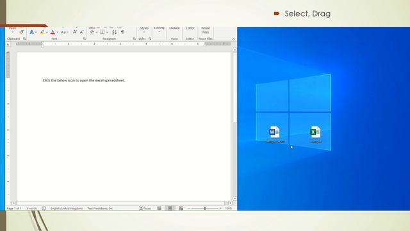This screenshot has height=231, width=410.
Task: Click the first line indent marker on ruler
Action: pos(43,43)
